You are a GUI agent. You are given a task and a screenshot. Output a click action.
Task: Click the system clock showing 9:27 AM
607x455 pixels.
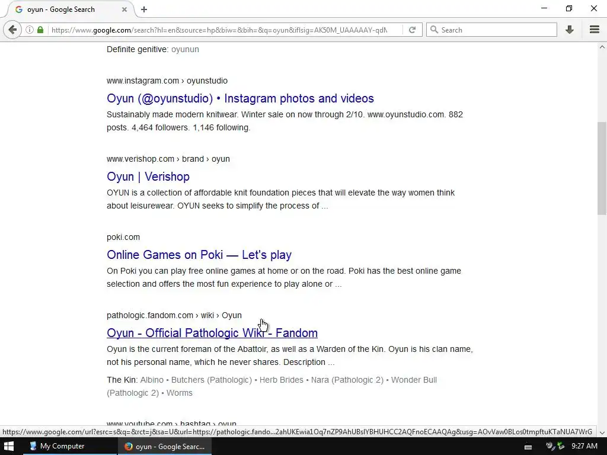(x=584, y=446)
